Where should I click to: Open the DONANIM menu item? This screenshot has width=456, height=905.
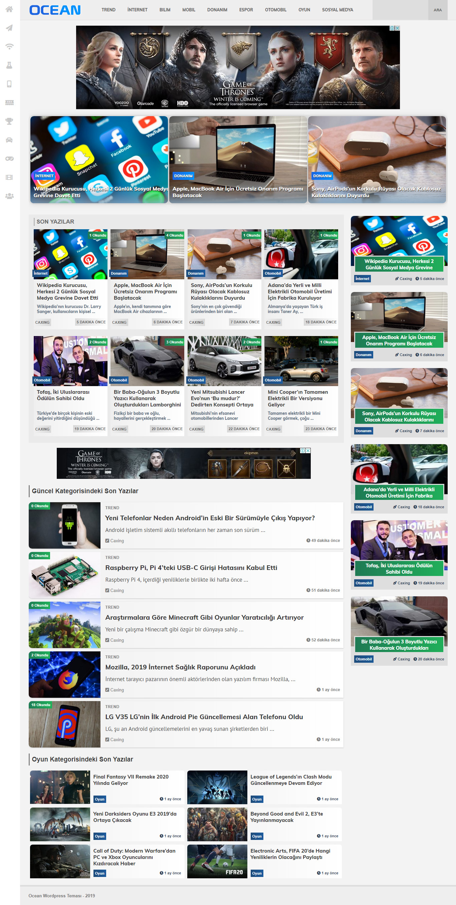(217, 10)
